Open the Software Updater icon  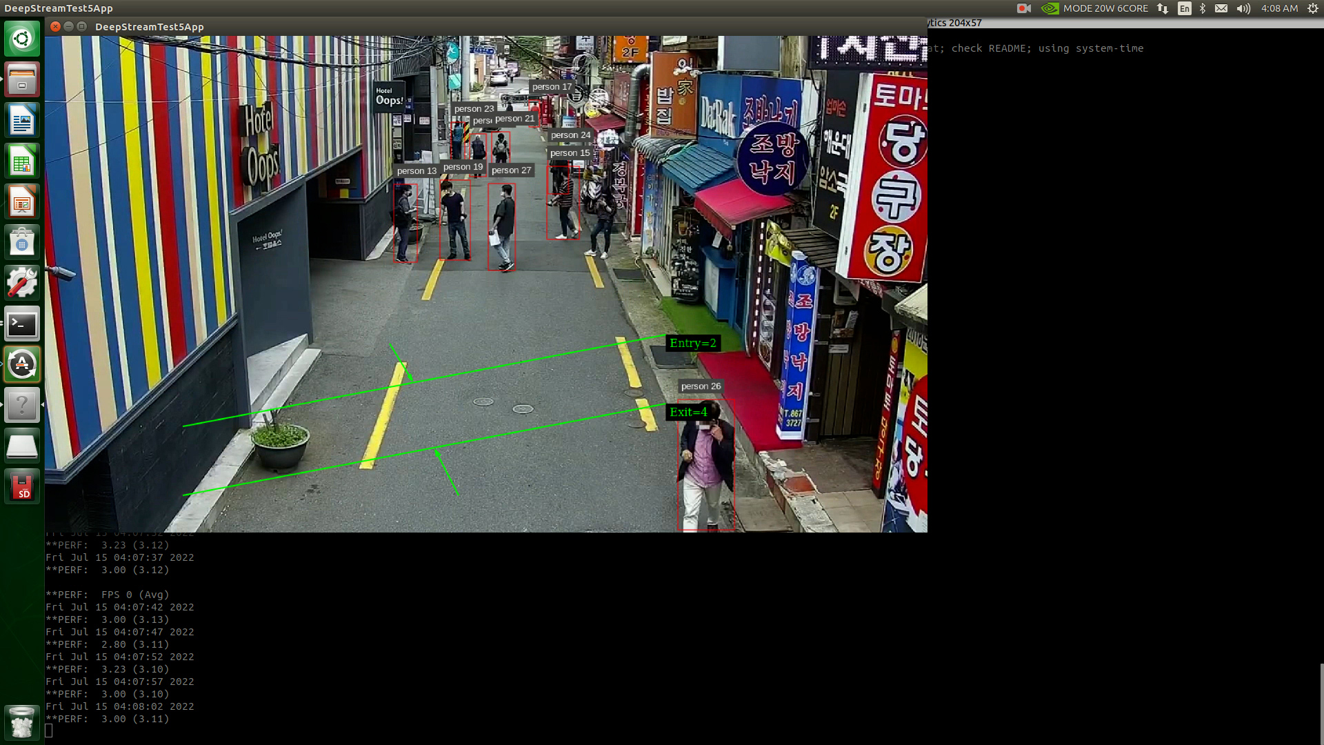click(x=22, y=365)
